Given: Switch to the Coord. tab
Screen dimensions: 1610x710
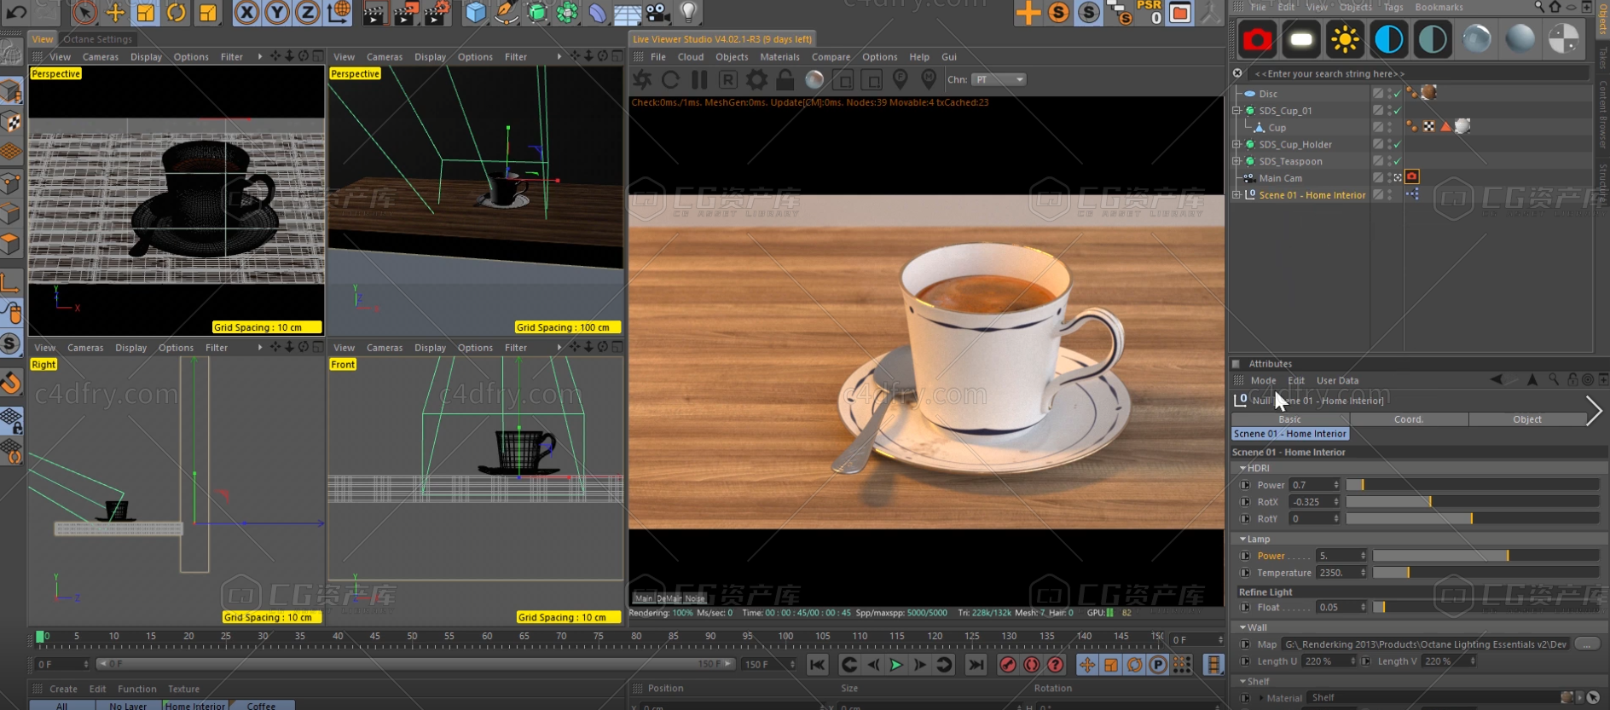Looking at the screenshot, I should 1409,419.
